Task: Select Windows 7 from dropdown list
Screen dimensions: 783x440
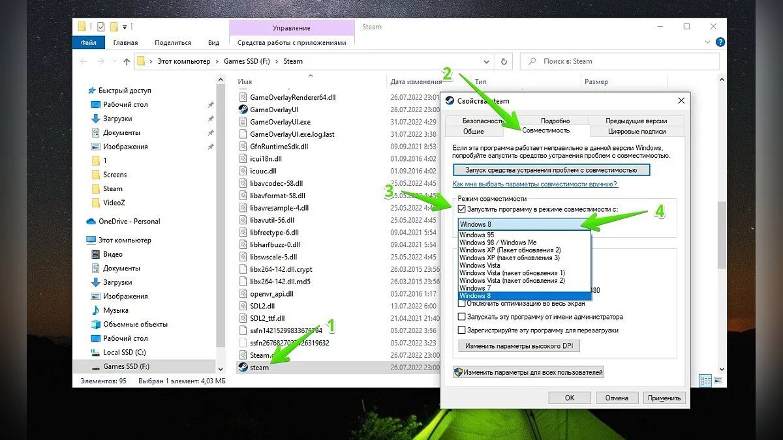Action: coord(476,288)
